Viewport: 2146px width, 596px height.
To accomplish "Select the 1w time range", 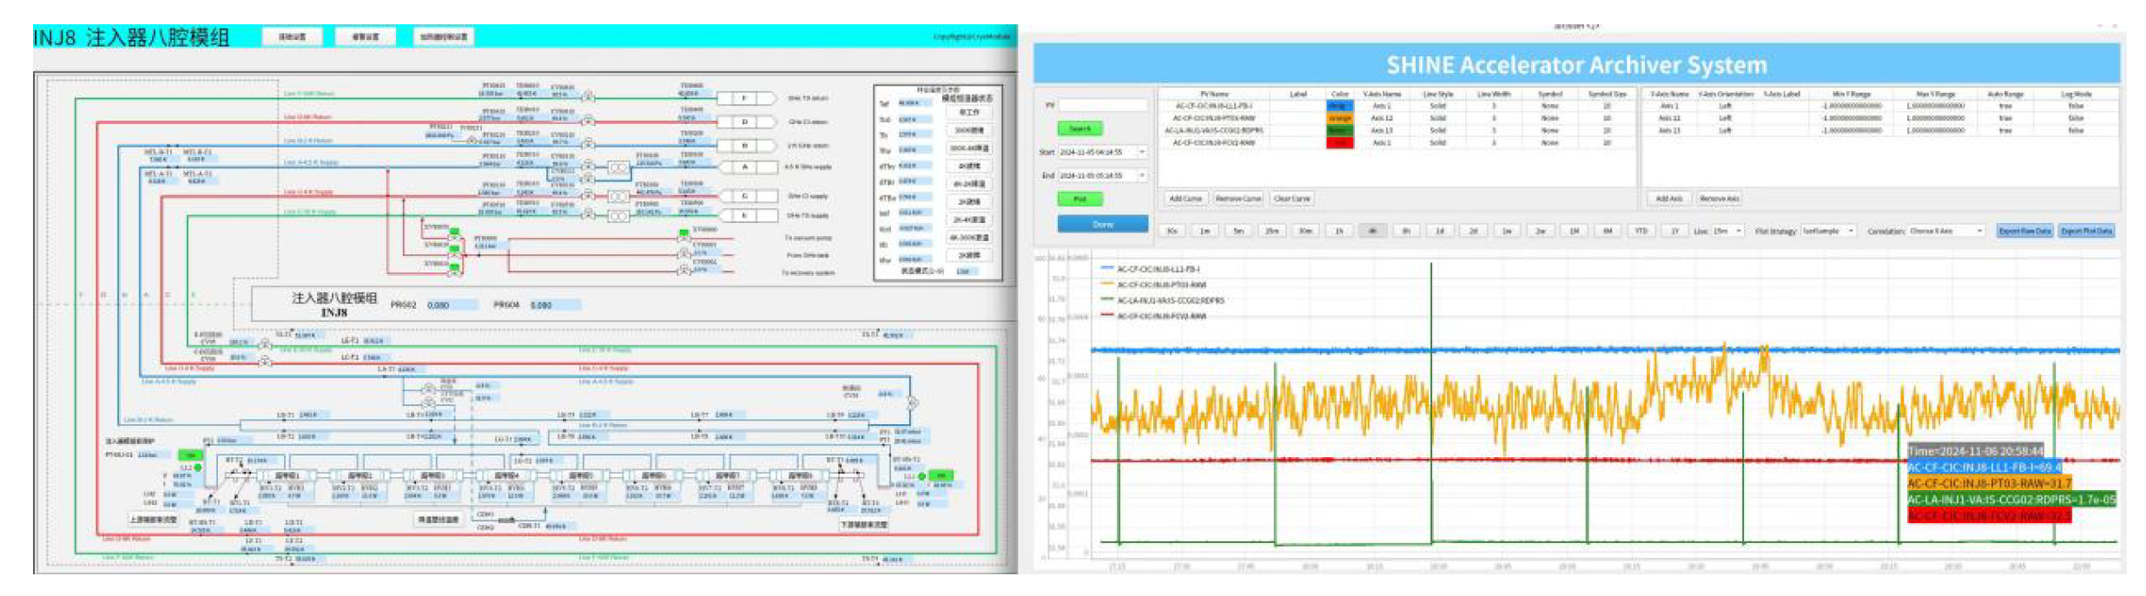I will (1507, 231).
